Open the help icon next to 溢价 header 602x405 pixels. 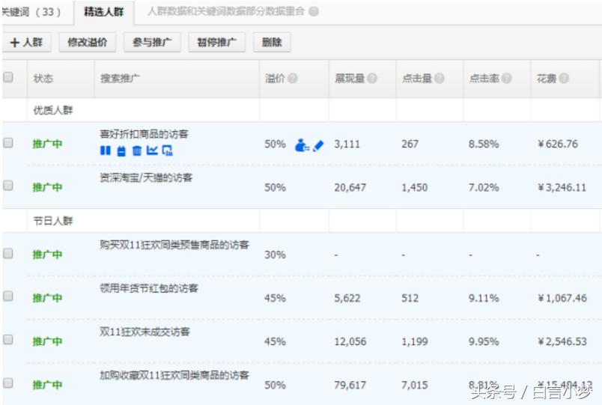pos(293,79)
